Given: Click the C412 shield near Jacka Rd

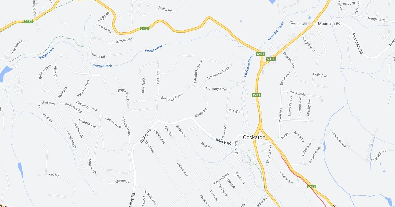Looking at the screenshot, I should pyautogui.click(x=144, y=29).
